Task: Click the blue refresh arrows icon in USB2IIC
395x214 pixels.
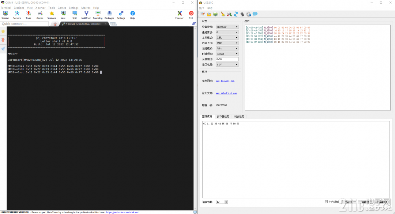Action: coord(236,14)
